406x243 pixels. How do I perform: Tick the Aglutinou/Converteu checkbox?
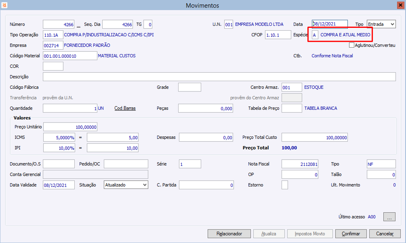(x=352, y=45)
